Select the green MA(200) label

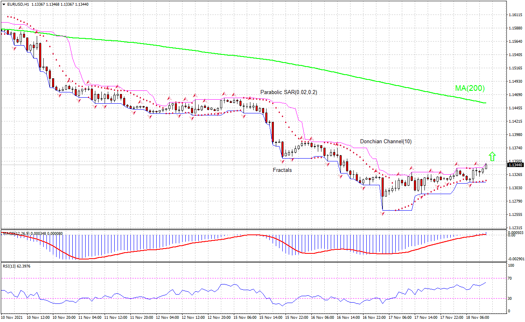click(470, 88)
